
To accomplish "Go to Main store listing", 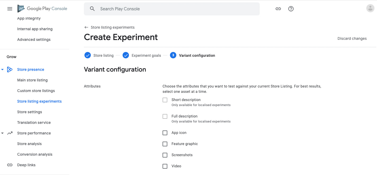I will coord(32,80).
